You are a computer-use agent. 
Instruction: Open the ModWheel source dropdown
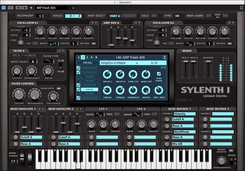(x=185, y=132)
